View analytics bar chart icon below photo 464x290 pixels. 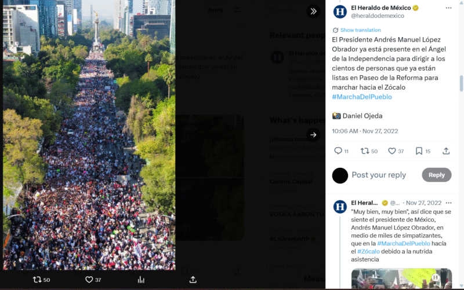(141, 280)
